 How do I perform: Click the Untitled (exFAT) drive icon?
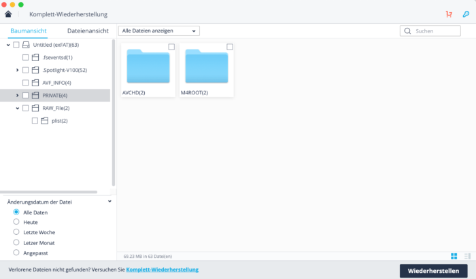click(x=26, y=45)
